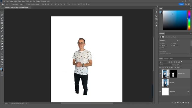This screenshot has height=108, width=192.
Task: Open the Window menu
Action: point(43,1)
